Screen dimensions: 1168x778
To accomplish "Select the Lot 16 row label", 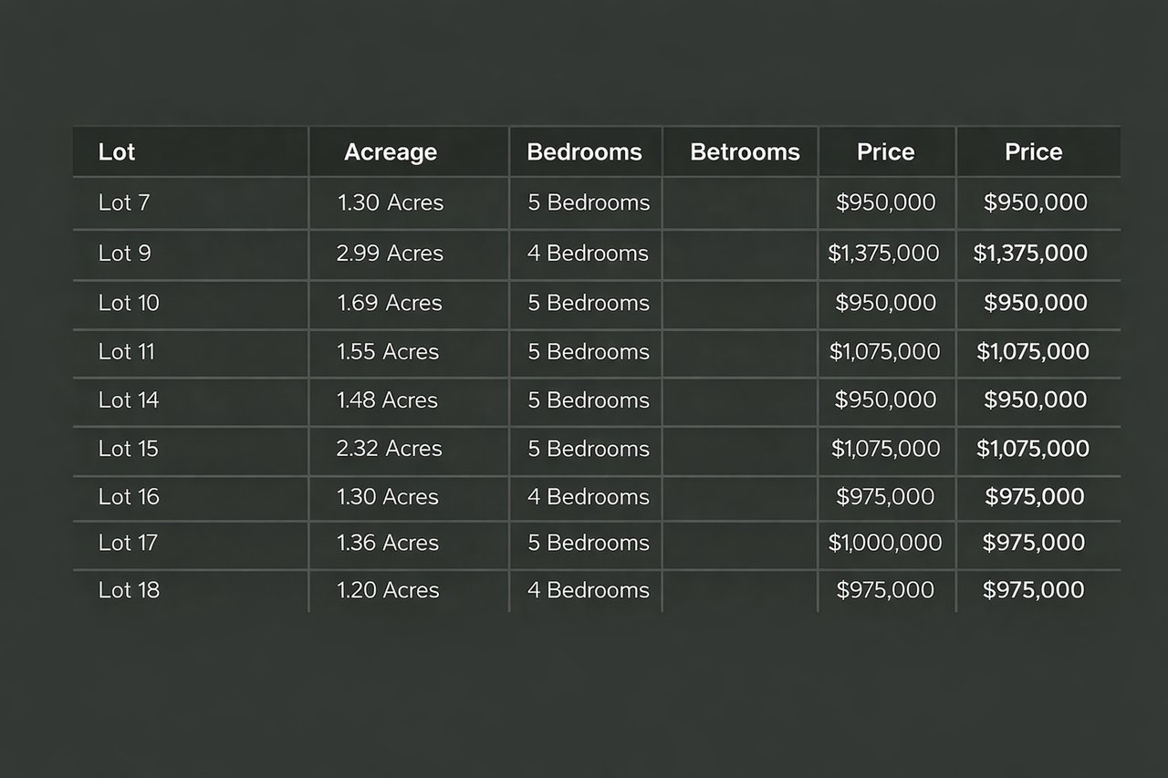I will (129, 496).
